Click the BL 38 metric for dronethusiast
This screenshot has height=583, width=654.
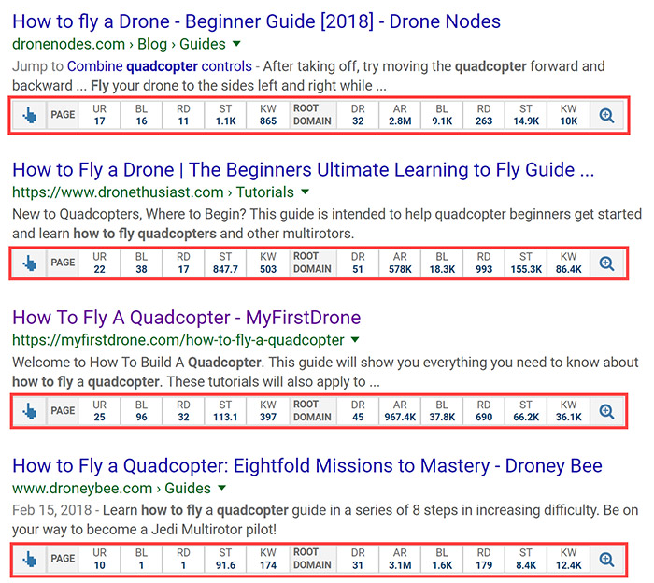(x=141, y=263)
